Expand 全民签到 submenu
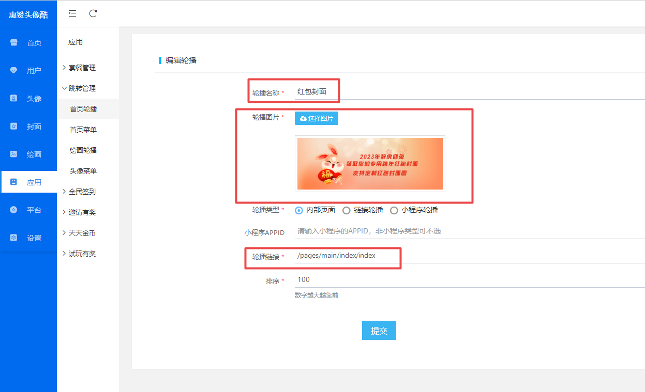The image size is (645, 392). [x=88, y=192]
